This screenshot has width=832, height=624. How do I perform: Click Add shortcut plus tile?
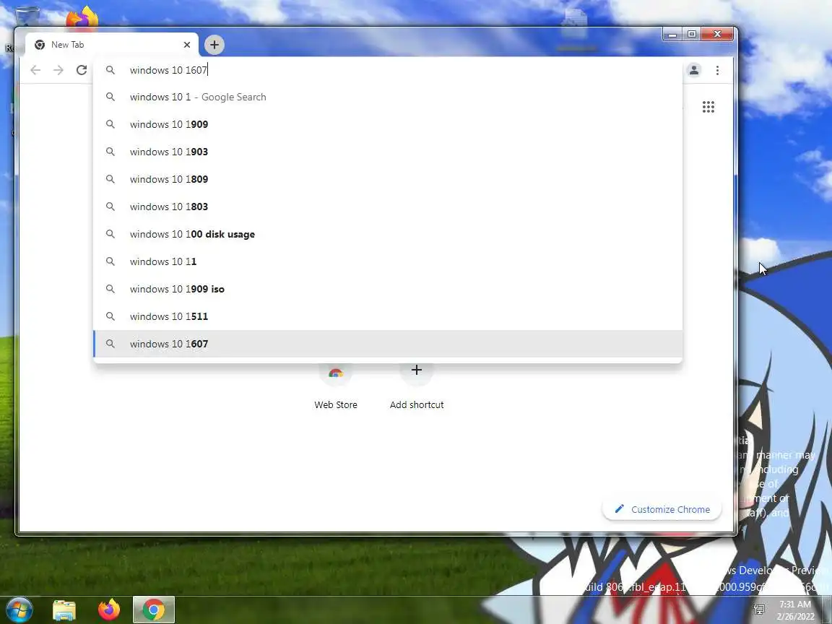417,386
